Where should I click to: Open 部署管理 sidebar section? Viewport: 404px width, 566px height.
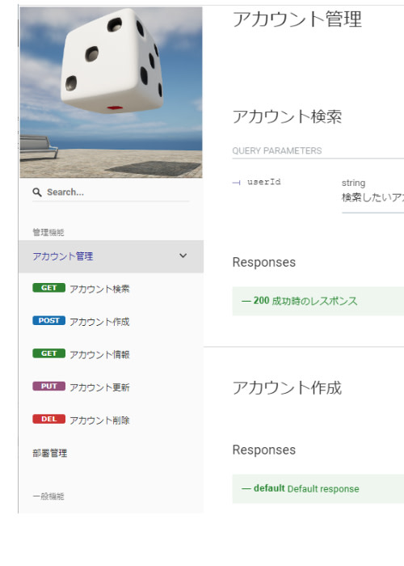(112, 453)
